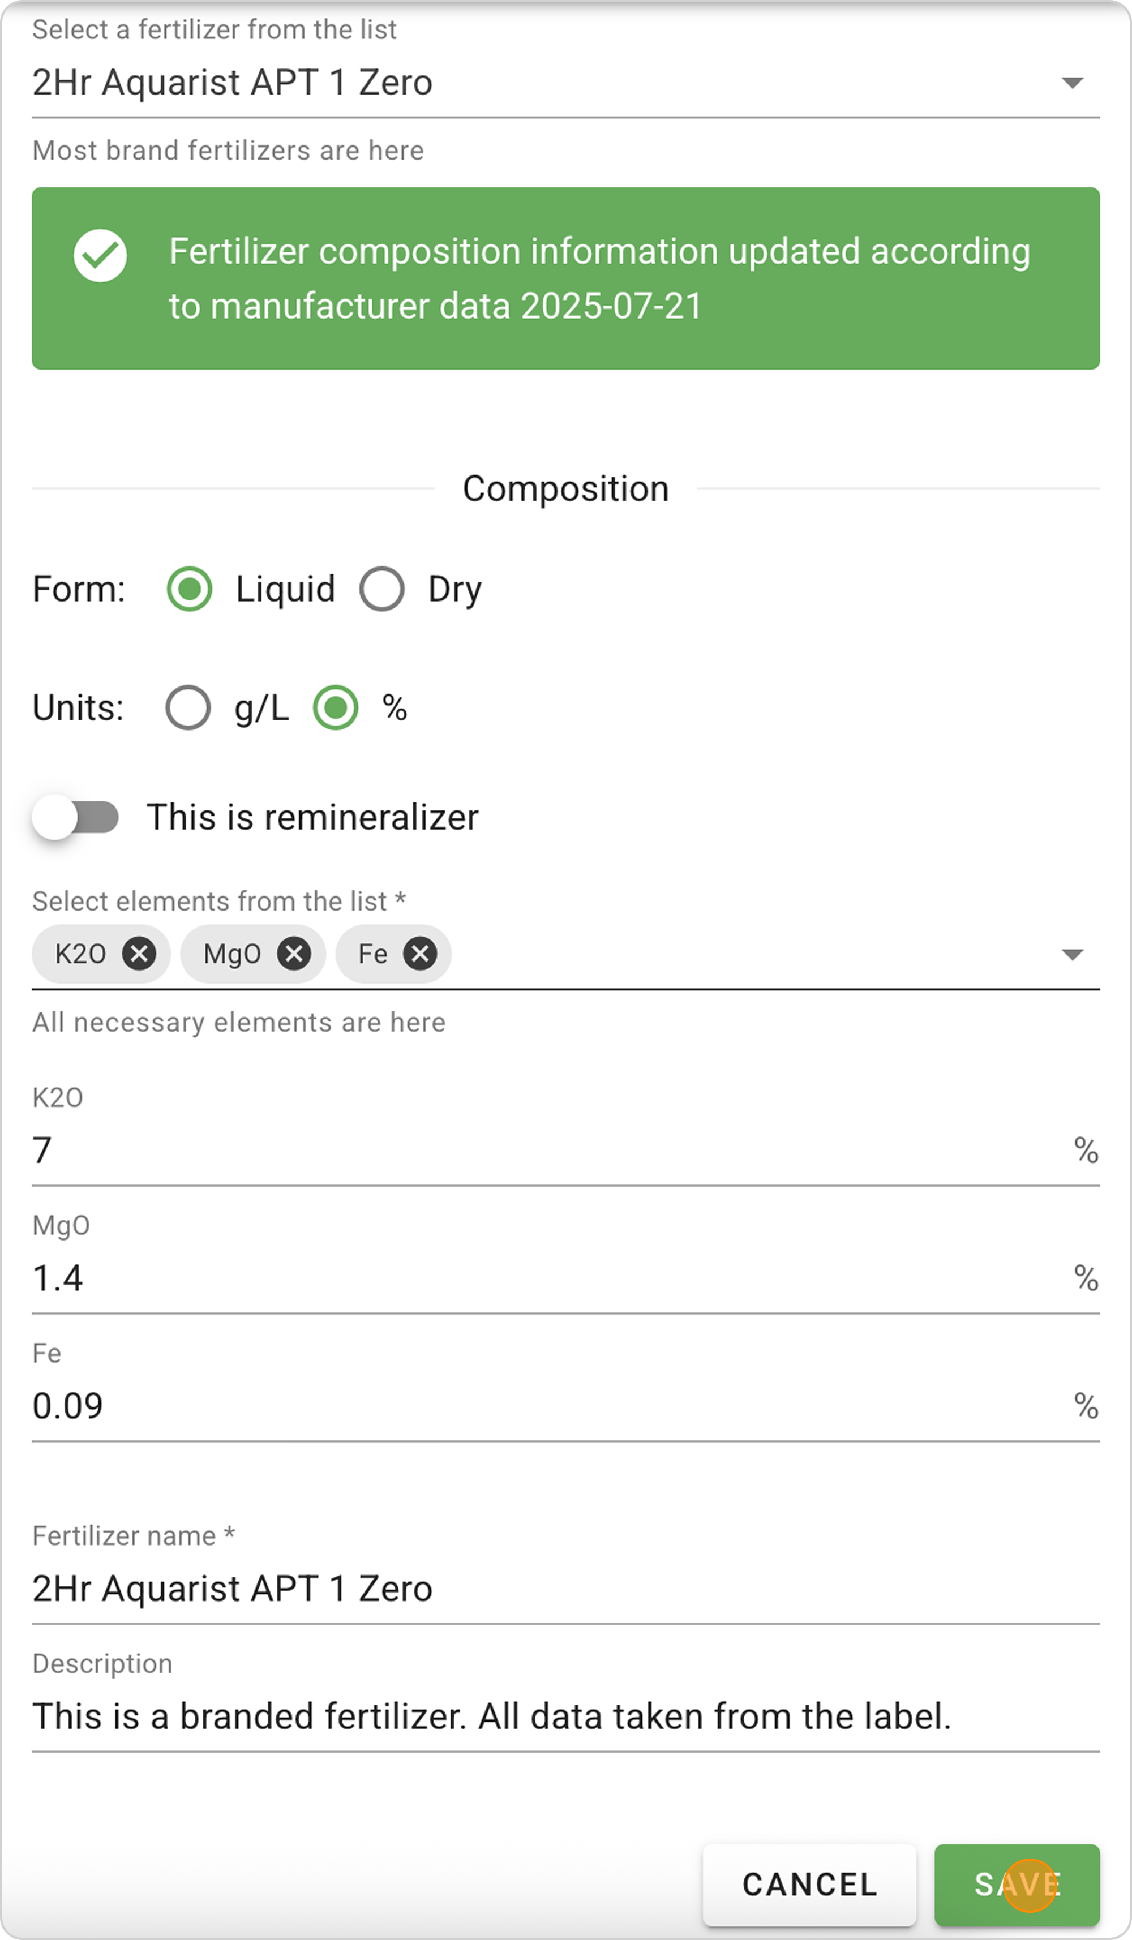Choose g/L as the units
Screen dimensions: 1132x1940
click(188, 707)
